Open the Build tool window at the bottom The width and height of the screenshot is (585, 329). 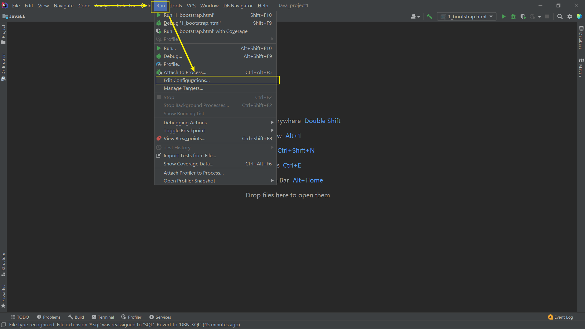tap(76, 317)
